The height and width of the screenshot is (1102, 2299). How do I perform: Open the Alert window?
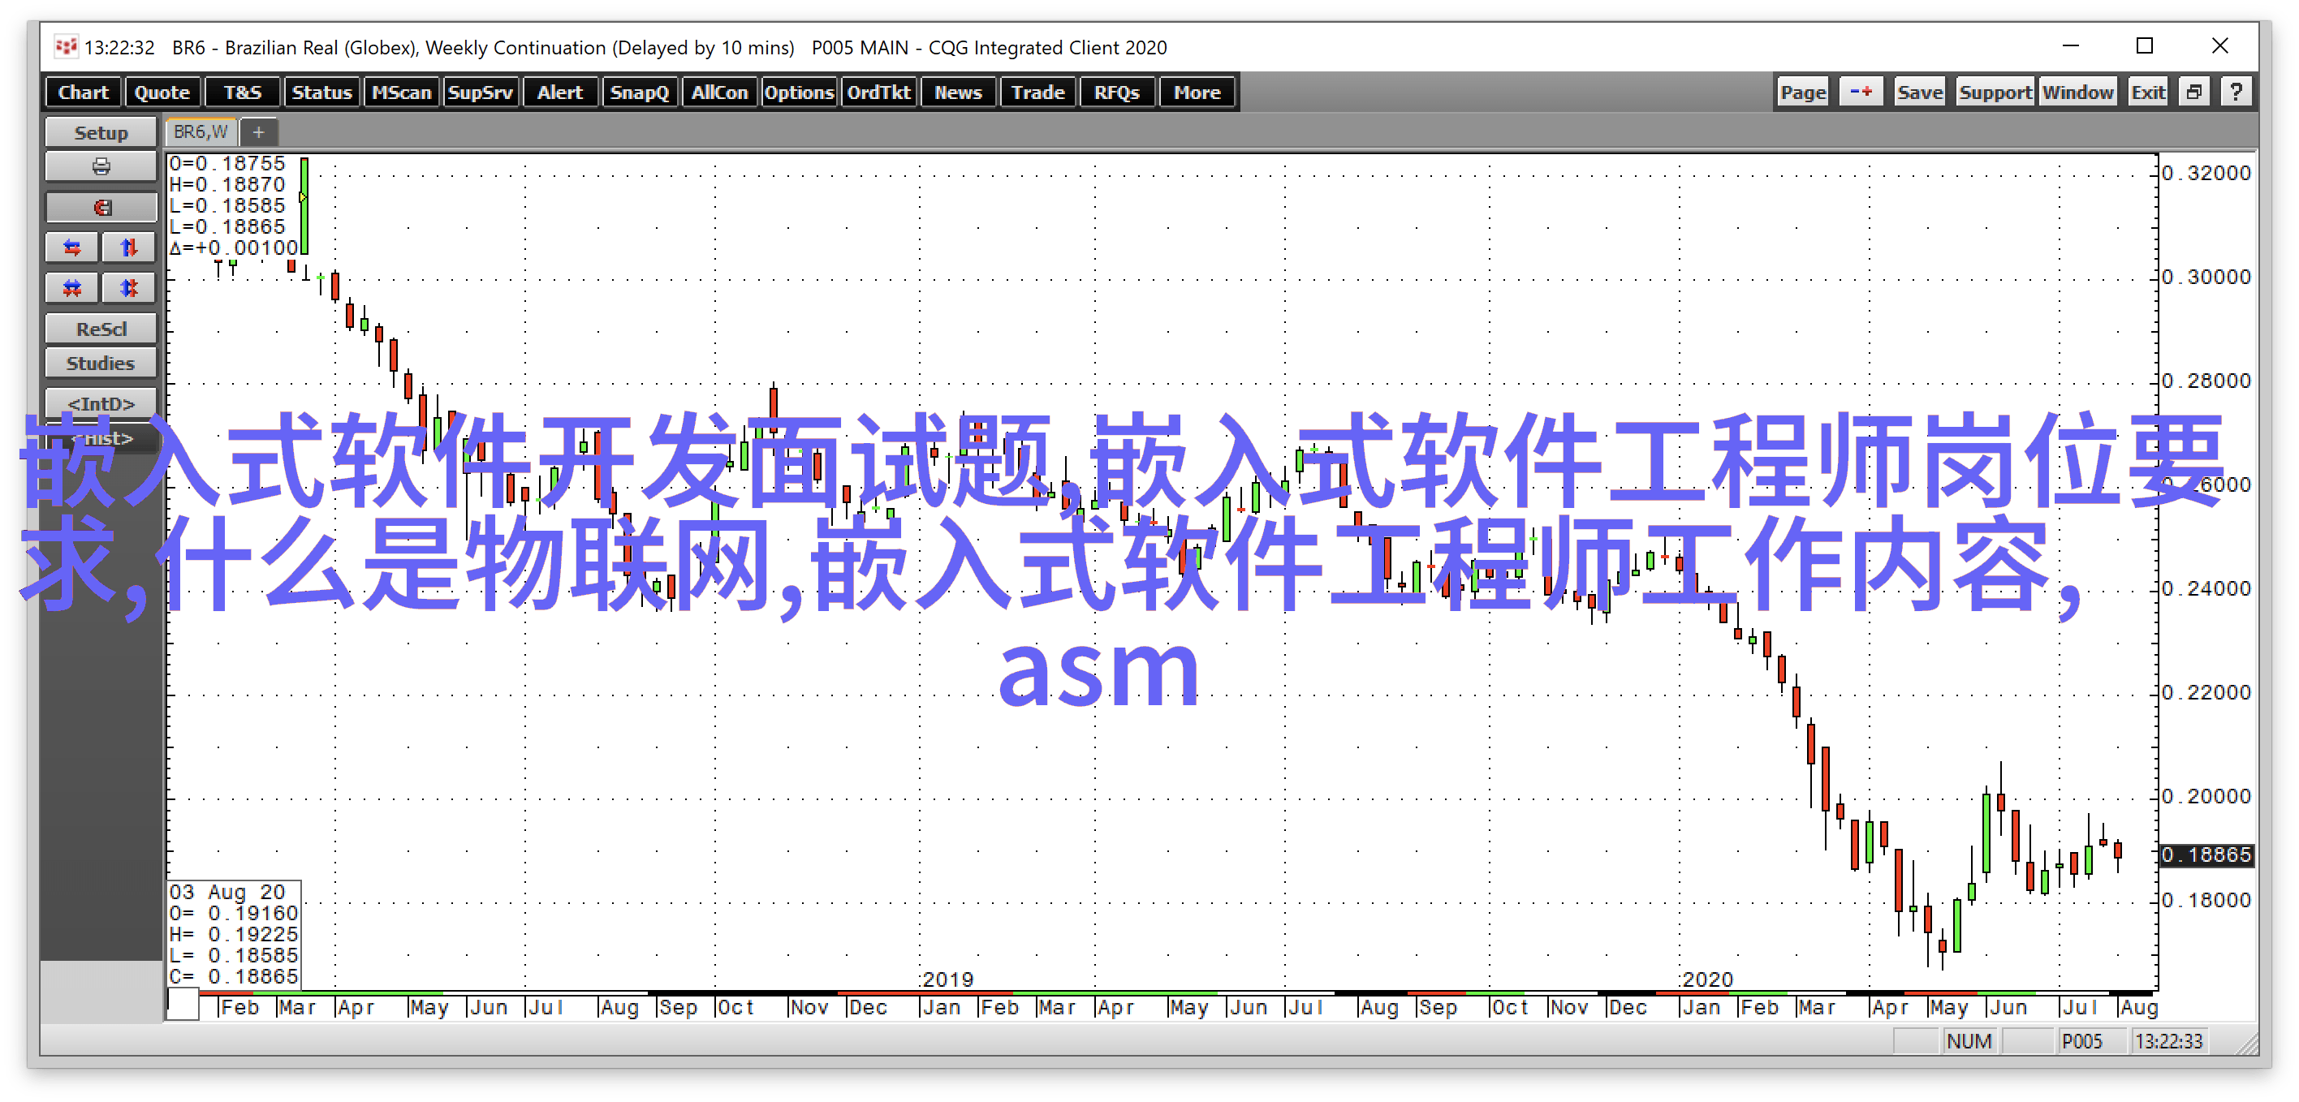[559, 92]
